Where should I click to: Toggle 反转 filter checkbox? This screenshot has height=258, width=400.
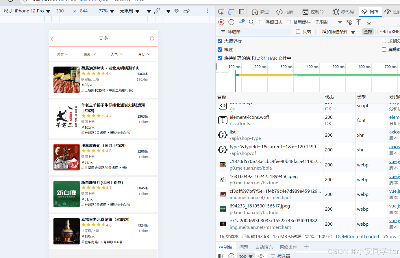pyautogui.click(x=298, y=32)
